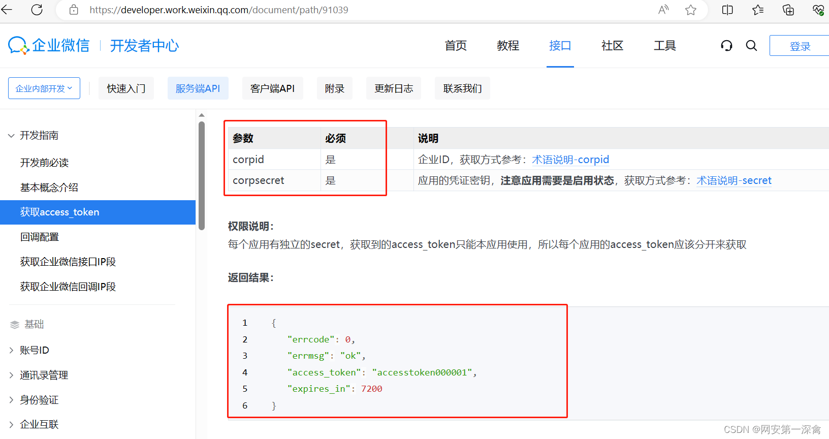The image size is (829, 439).
Task: Open 开发前必读 in sidebar
Action: click(x=44, y=163)
